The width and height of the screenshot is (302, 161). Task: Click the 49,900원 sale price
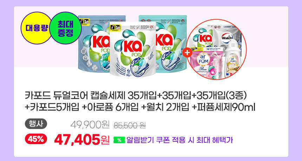point(90,125)
